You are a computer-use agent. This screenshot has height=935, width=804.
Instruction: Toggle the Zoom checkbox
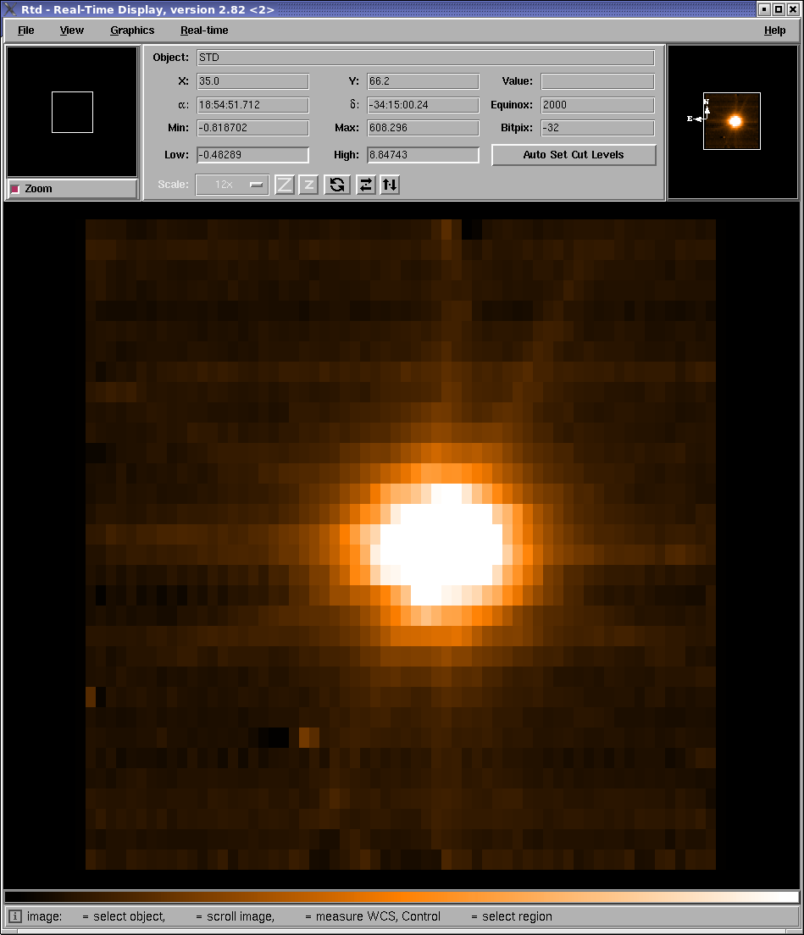click(14, 189)
